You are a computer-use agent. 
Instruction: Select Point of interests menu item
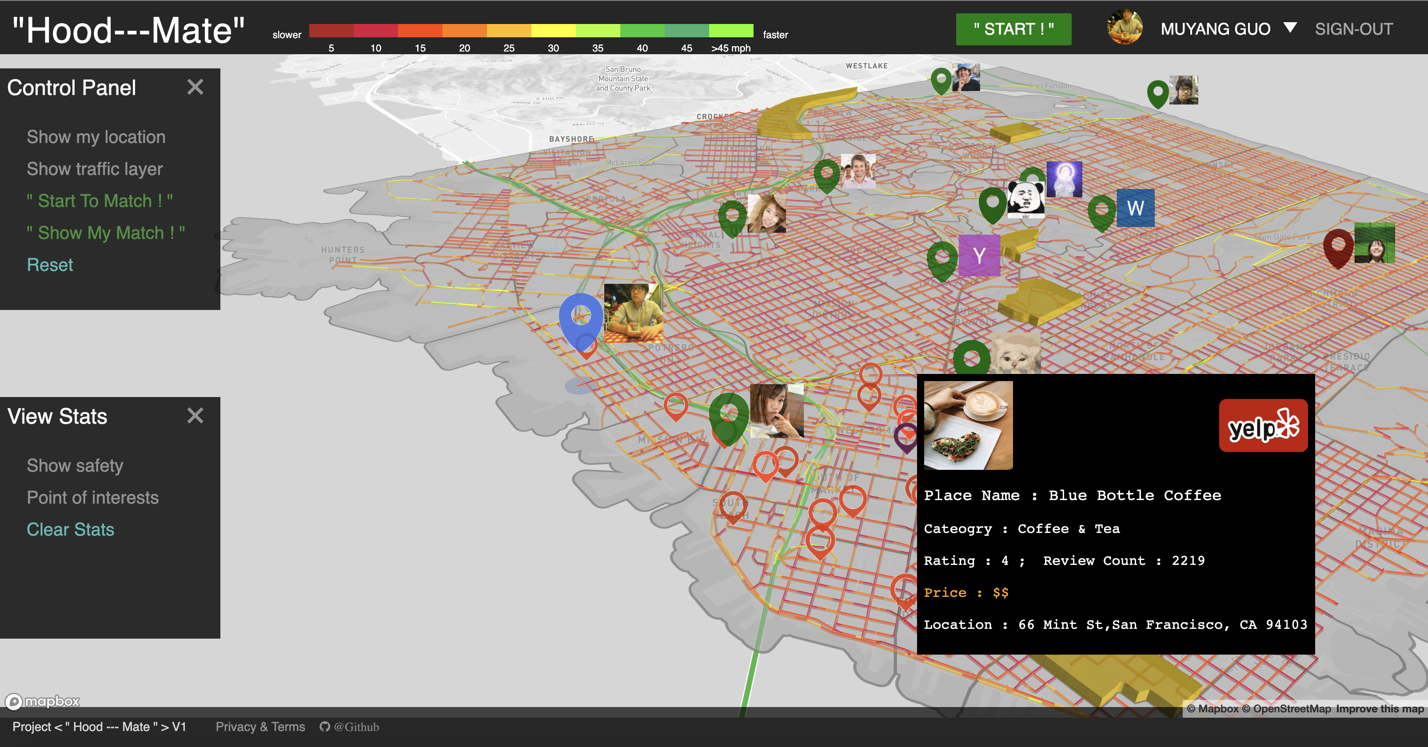[92, 498]
